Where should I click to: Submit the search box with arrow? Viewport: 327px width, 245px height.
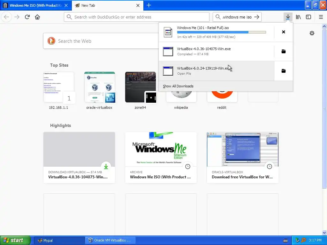pyautogui.click(x=257, y=17)
